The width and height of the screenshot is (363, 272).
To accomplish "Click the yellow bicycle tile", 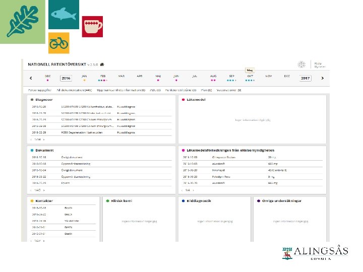I will (59, 43).
